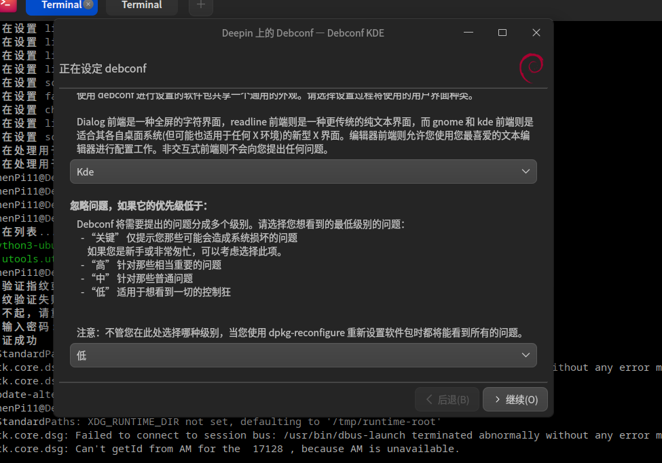Viewport: 662px width, 463px height.
Task: Maximize the Debconf KDE dialog
Action: coord(502,33)
